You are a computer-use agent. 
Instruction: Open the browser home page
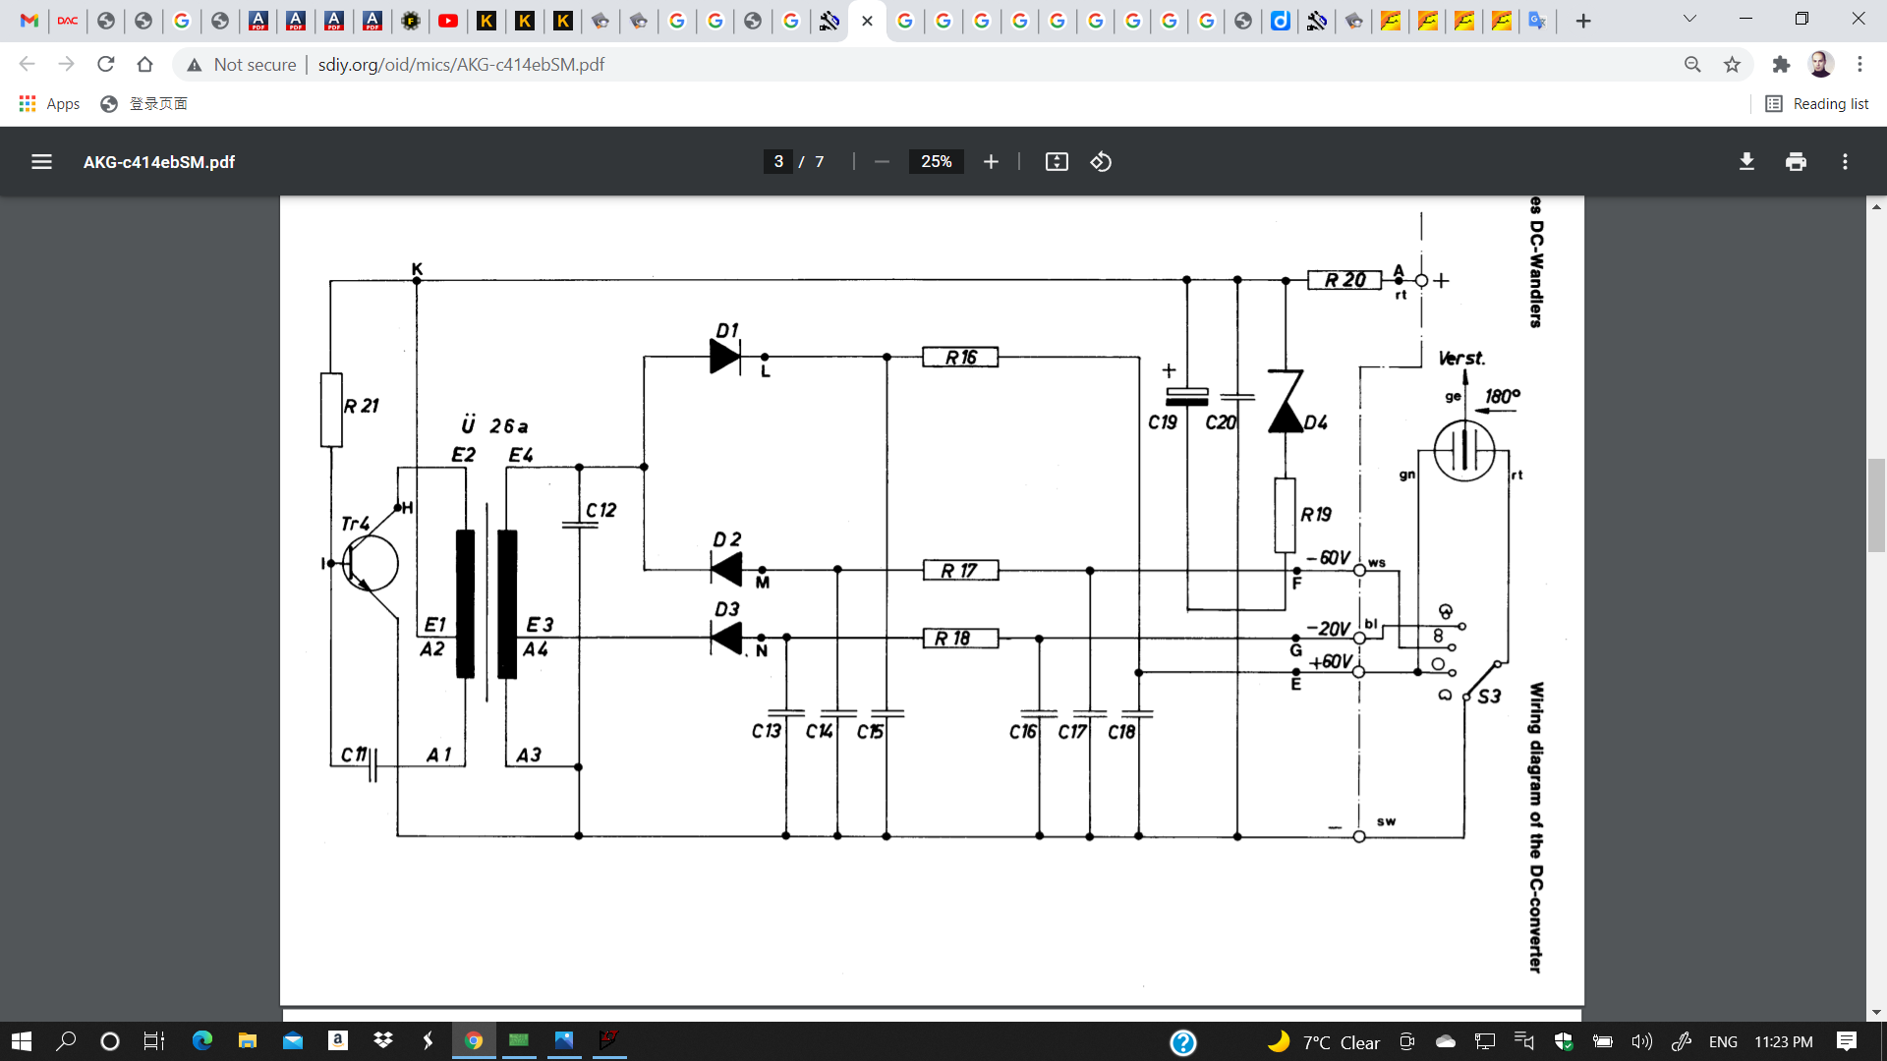[x=144, y=64]
